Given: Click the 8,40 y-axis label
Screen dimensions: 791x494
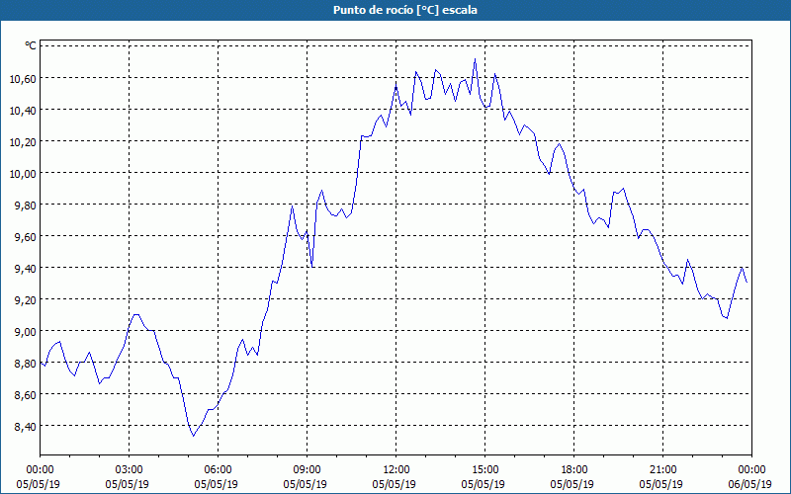Looking at the screenshot, I should tap(26, 427).
